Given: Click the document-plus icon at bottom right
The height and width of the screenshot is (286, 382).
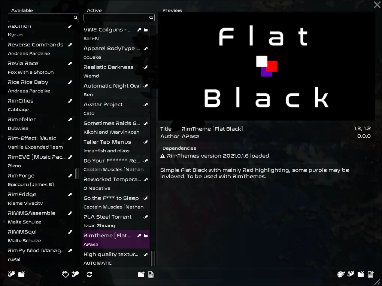Looking at the screenshot, I should coord(370,274).
